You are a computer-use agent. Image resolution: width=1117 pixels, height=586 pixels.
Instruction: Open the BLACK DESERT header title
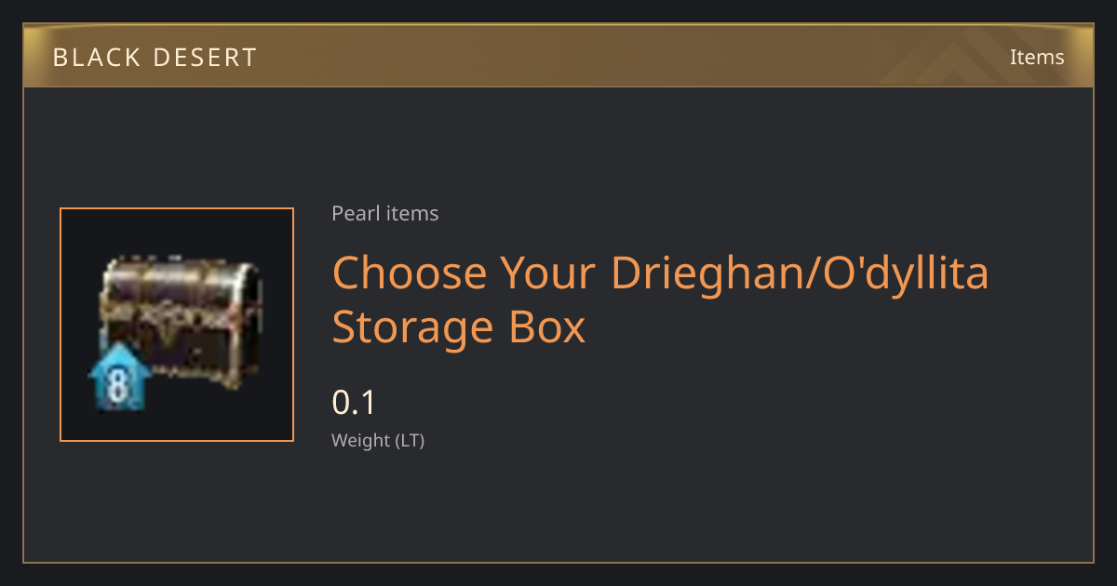pos(155,57)
